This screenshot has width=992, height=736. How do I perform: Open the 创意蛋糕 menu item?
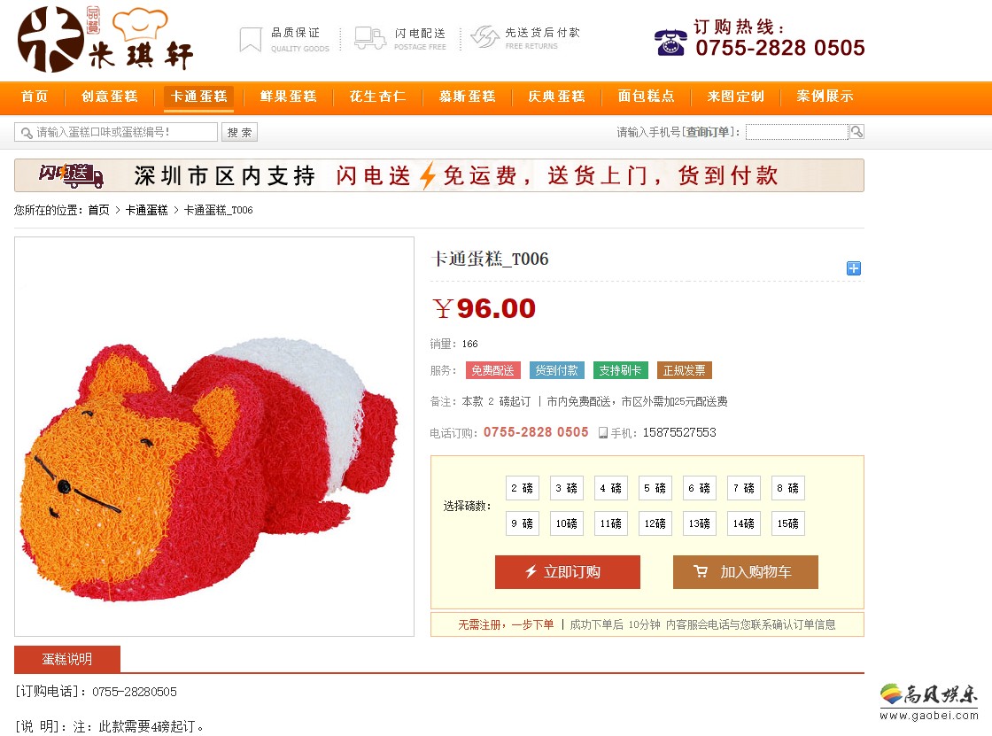[110, 97]
